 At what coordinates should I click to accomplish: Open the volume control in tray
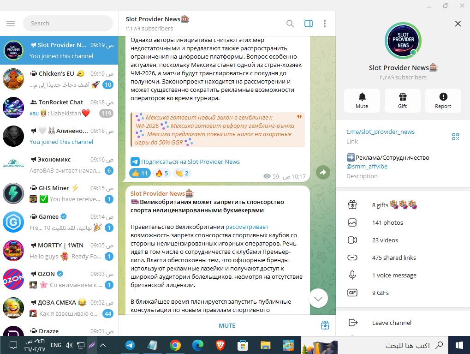pos(69,345)
